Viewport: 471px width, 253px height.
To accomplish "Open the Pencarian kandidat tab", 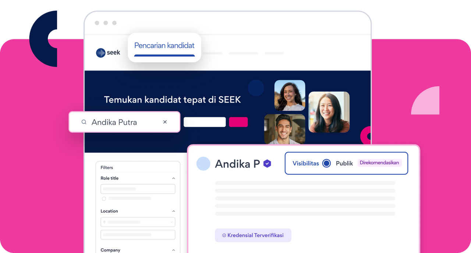I will coord(164,47).
